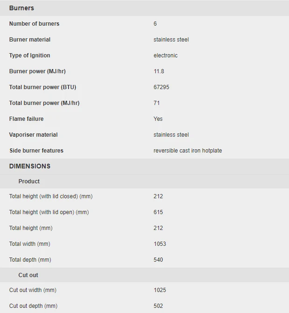The height and width of the screenshot is (313, 289).
Task: Click the 67295 BTU value
Action: [161, 87]
